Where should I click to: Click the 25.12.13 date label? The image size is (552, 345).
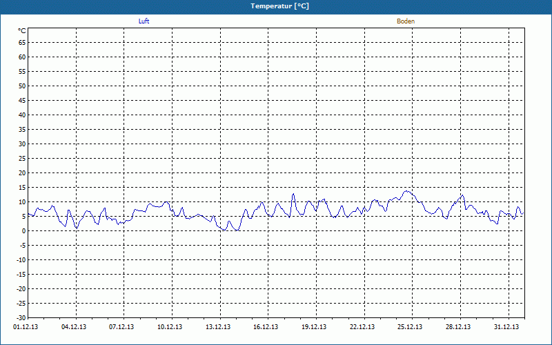click(x=410, y=327)
